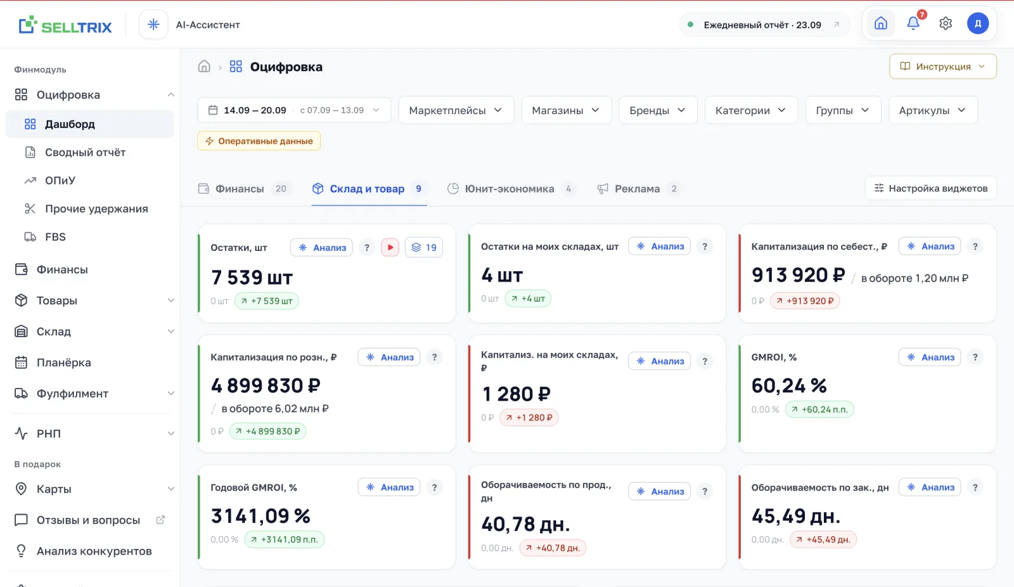Click the SELLTRIX logo
This screenshot has height=587, width=1014.
[65, 25]
